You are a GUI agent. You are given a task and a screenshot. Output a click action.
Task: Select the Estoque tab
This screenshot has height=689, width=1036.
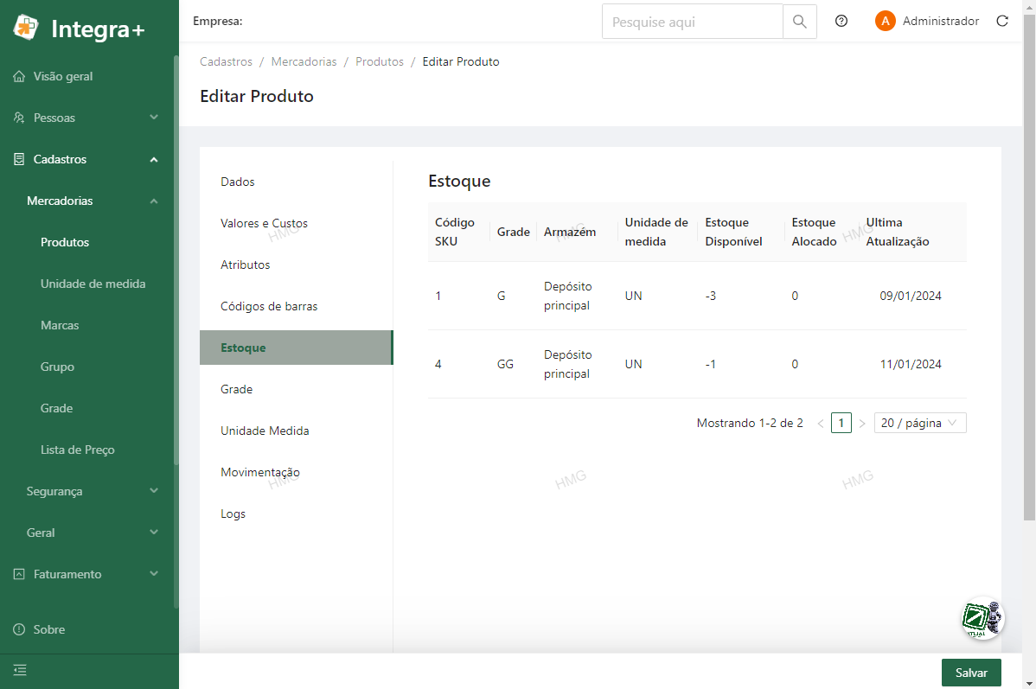point(296,348)
